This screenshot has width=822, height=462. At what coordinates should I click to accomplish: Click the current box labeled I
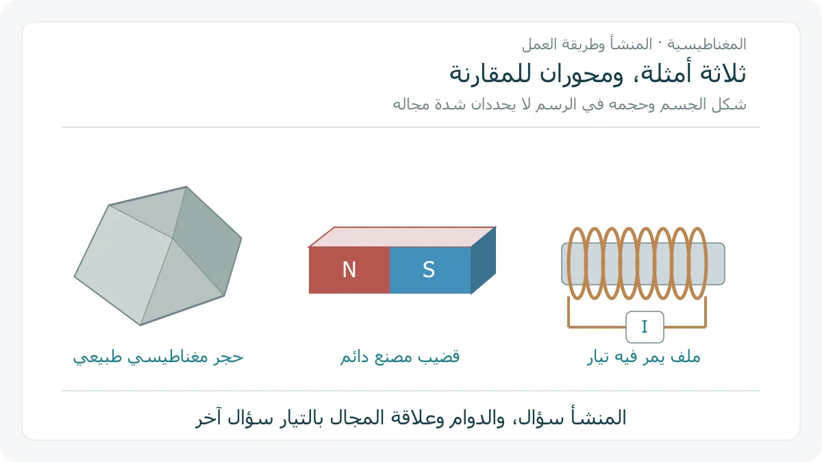click(x=645, y=327)
